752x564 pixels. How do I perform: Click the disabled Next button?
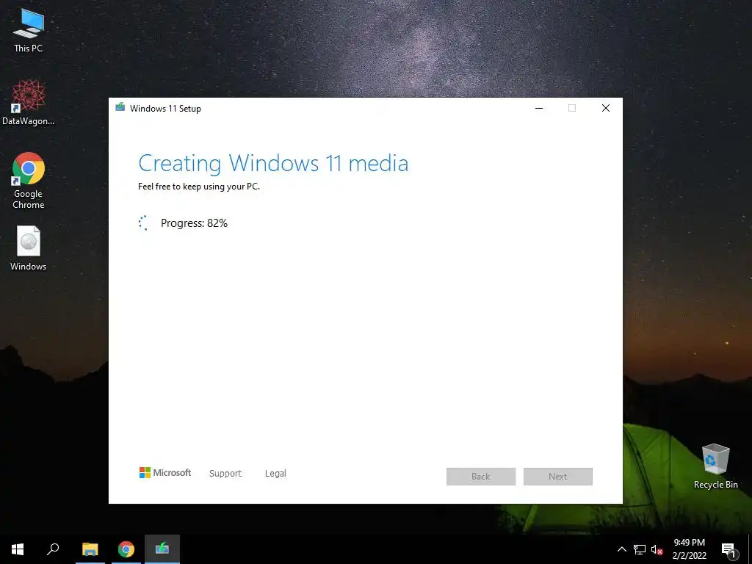(558, 476)
